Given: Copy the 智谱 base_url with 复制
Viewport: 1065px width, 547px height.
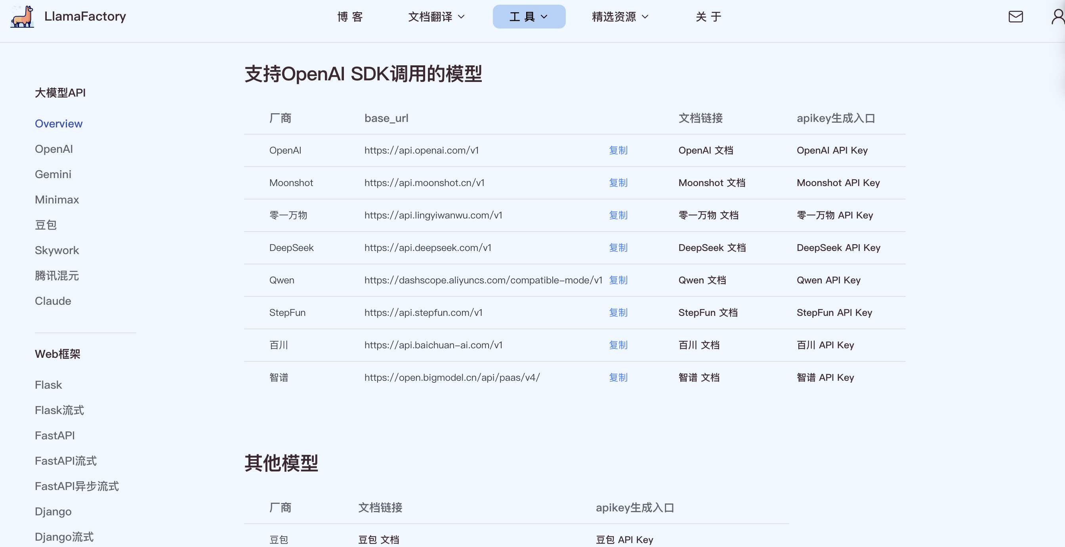Looking at the screenshot, I should click(618, 377).
